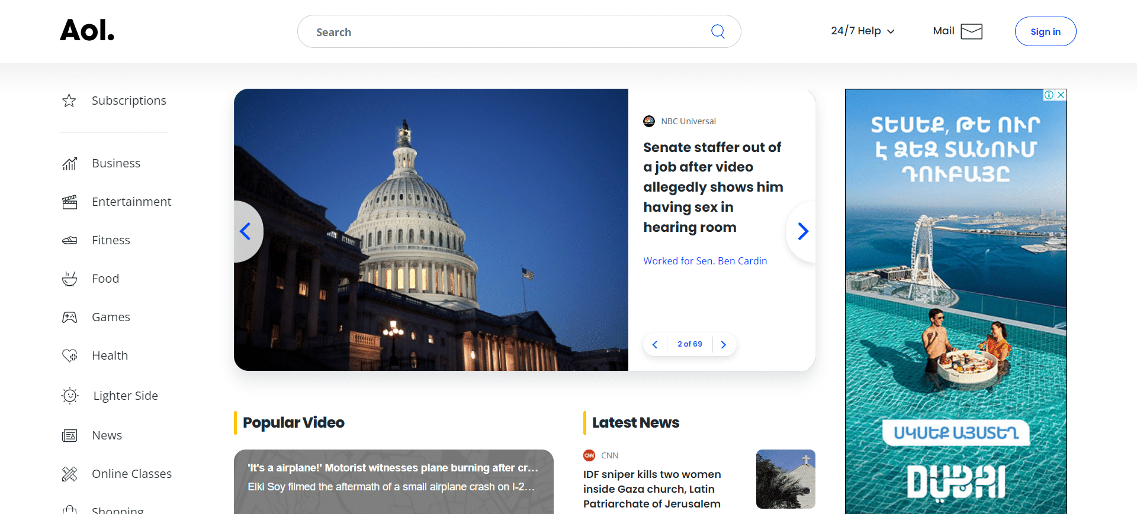The width and height of the screenshot is (1137, 514).
Task: Click the Sign in button
Action: pyautogui.click(x=1045, y=31)
